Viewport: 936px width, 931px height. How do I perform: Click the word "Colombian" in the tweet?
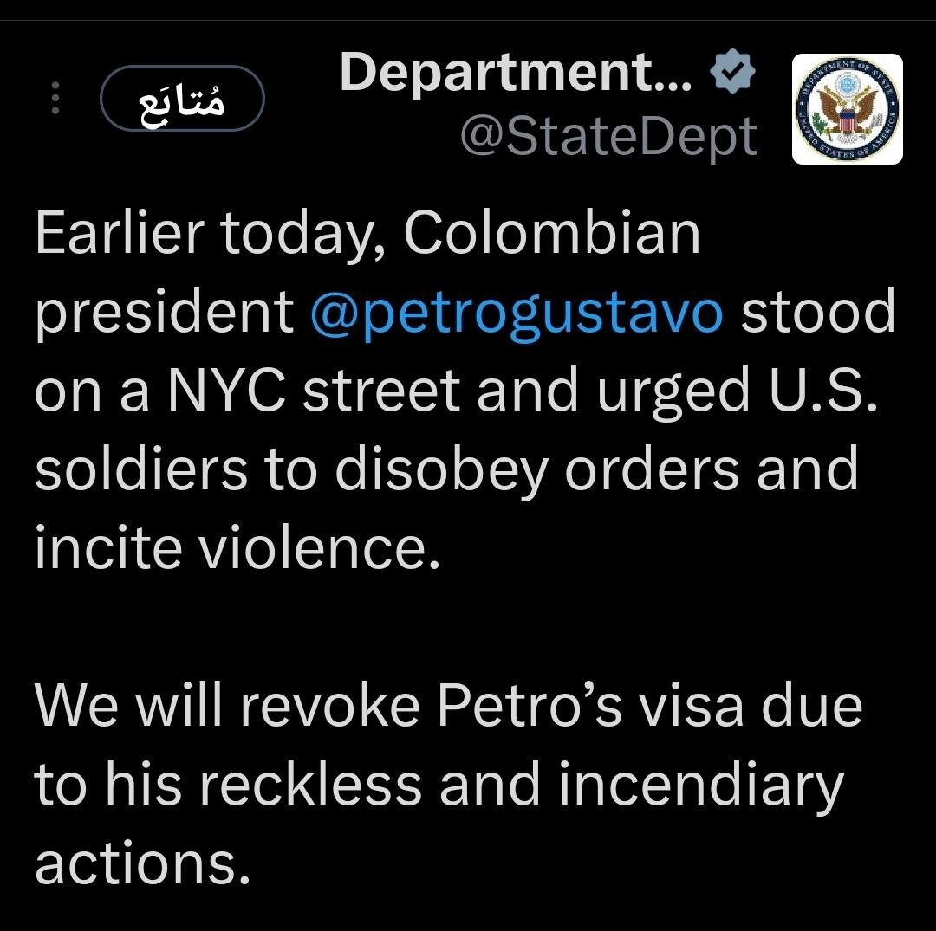(551, 234)
